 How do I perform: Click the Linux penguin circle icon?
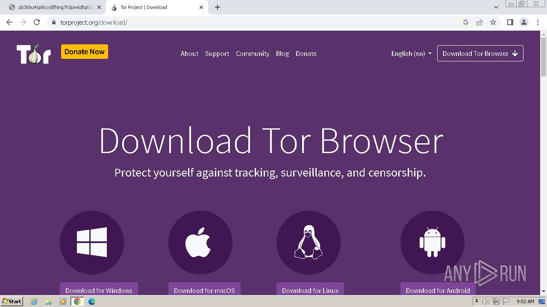tap(309, 242)
